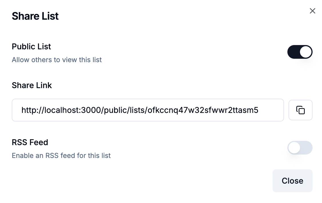Click the duplicate-pages copy icon beside the link
The height and width of the screenshot is (203, 322).
pyautogui.click(x=301, y=110)
